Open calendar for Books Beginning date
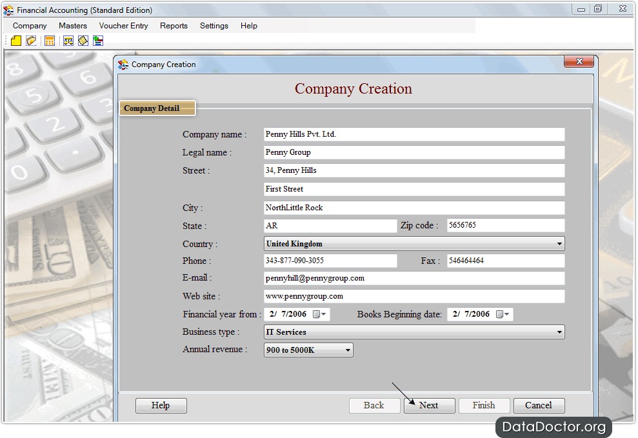638x438 pixels. (503, 314)
